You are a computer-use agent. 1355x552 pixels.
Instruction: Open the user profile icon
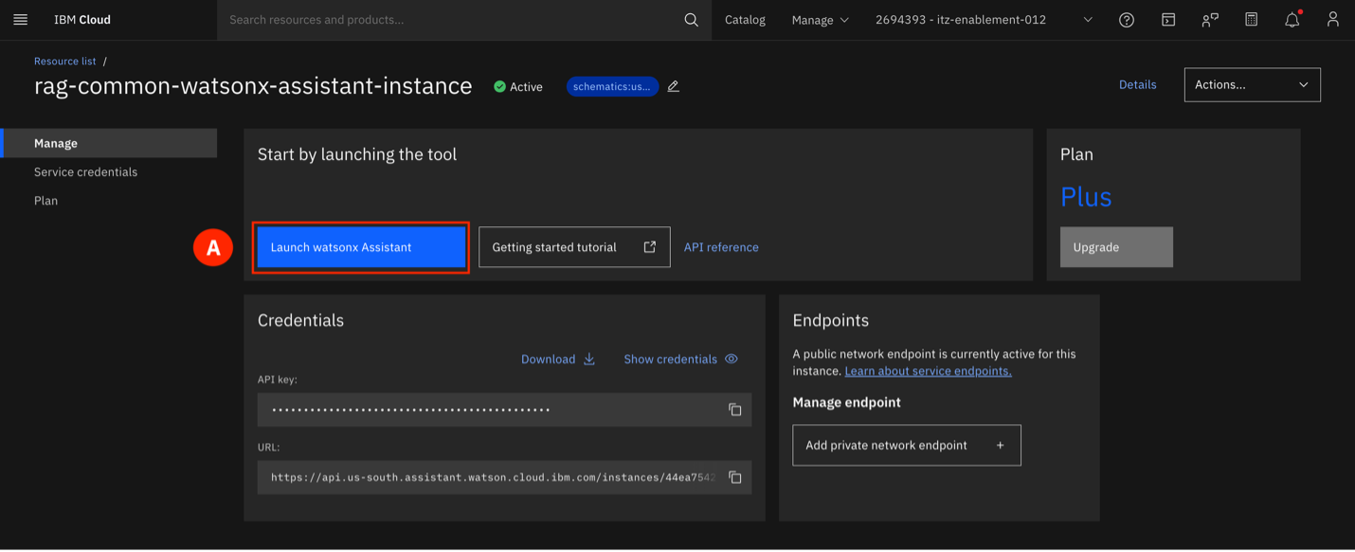pyautogui.click(x=1332, y=20)
